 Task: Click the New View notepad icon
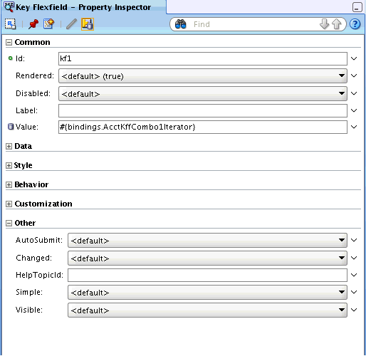click(48, 24)
